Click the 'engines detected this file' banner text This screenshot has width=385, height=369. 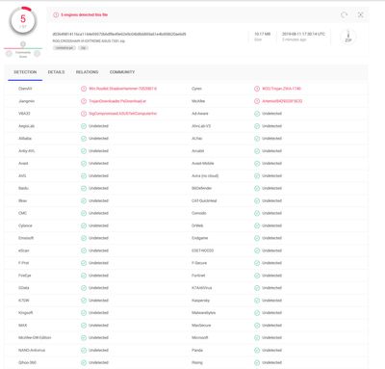[x=85, y=14]
